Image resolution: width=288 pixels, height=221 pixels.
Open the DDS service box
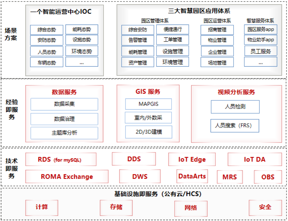(x=134, y=159)
